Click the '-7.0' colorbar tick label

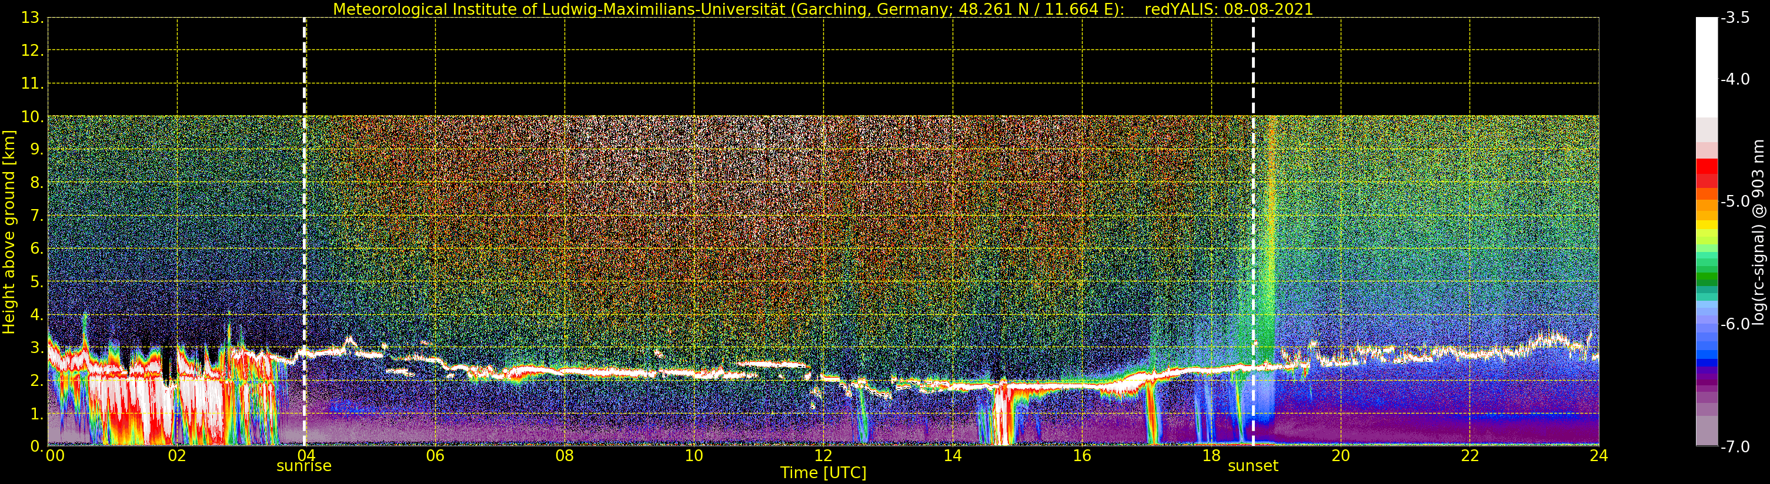tap(1735, 447)
